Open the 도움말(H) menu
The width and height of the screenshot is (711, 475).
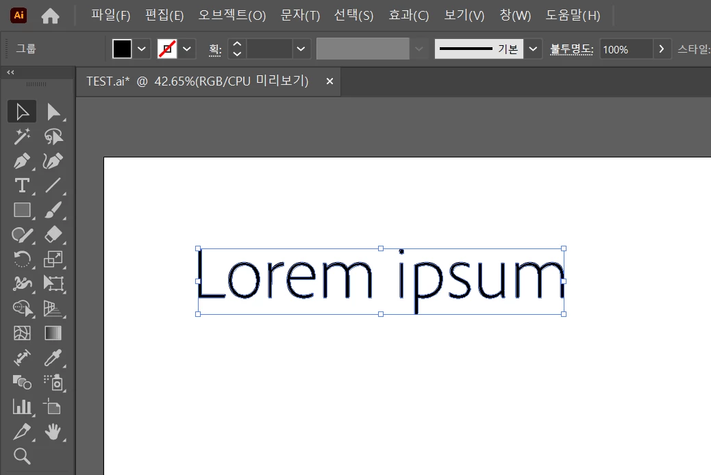coord(573,16)
